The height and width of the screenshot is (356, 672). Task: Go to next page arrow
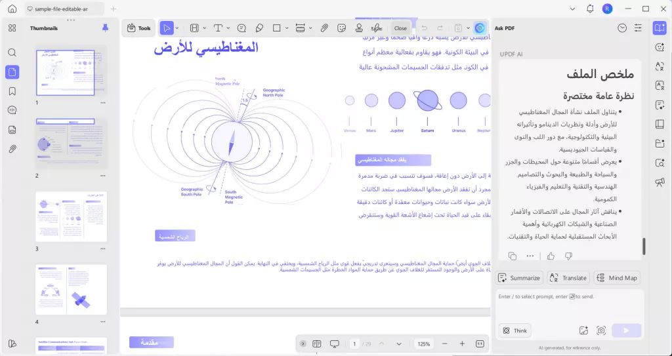399,344
